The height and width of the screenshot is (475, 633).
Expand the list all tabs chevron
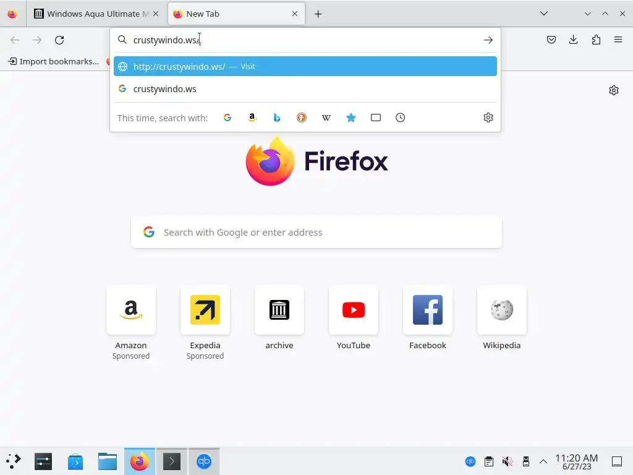point(544,14)
